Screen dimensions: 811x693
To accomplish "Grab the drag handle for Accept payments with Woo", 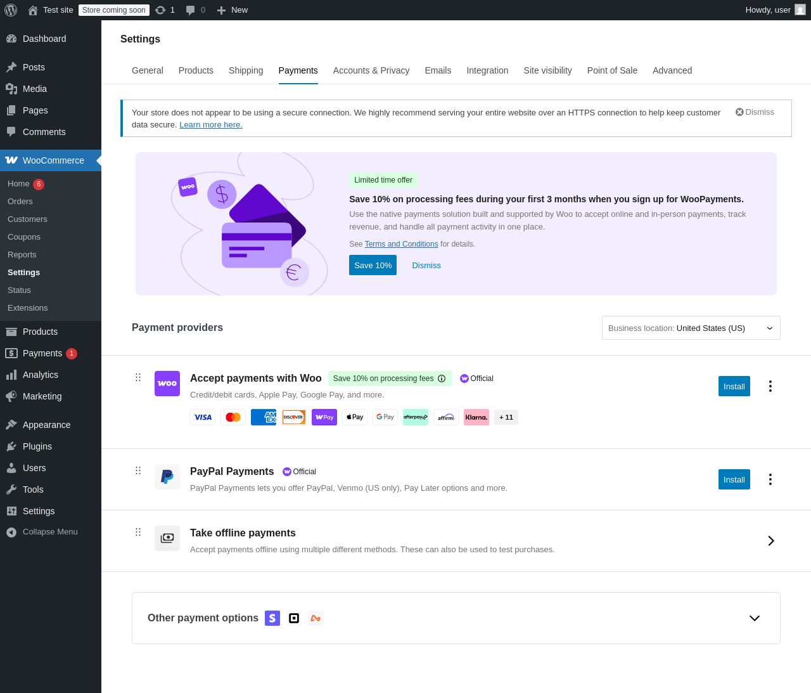I will [x=138, y=377].
